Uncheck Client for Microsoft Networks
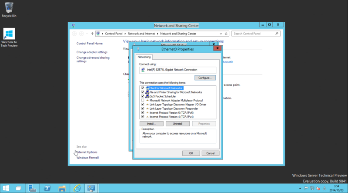348x193 pixels. 143,88
